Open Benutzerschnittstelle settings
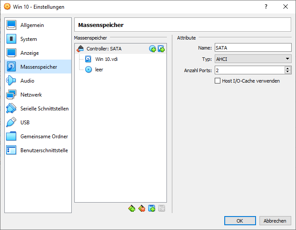Screen dimensions: 296x230 pyautogui.click(x=38, y=150)
